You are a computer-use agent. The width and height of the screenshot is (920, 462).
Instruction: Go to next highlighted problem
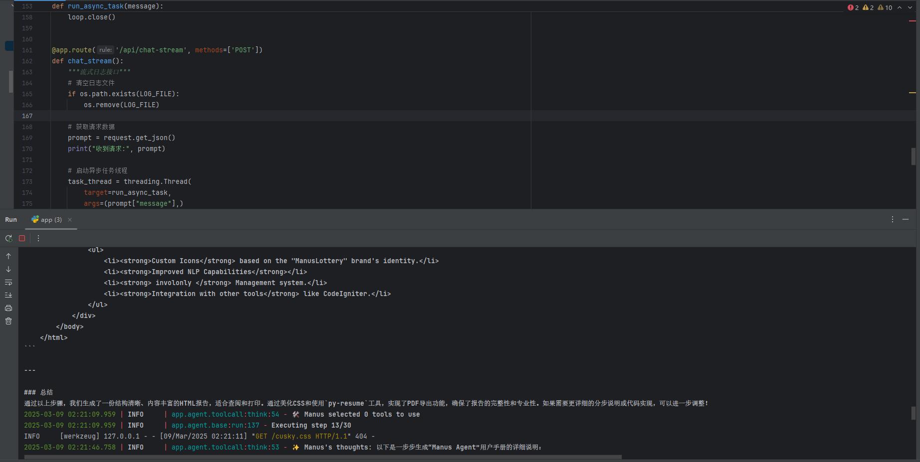910,7
